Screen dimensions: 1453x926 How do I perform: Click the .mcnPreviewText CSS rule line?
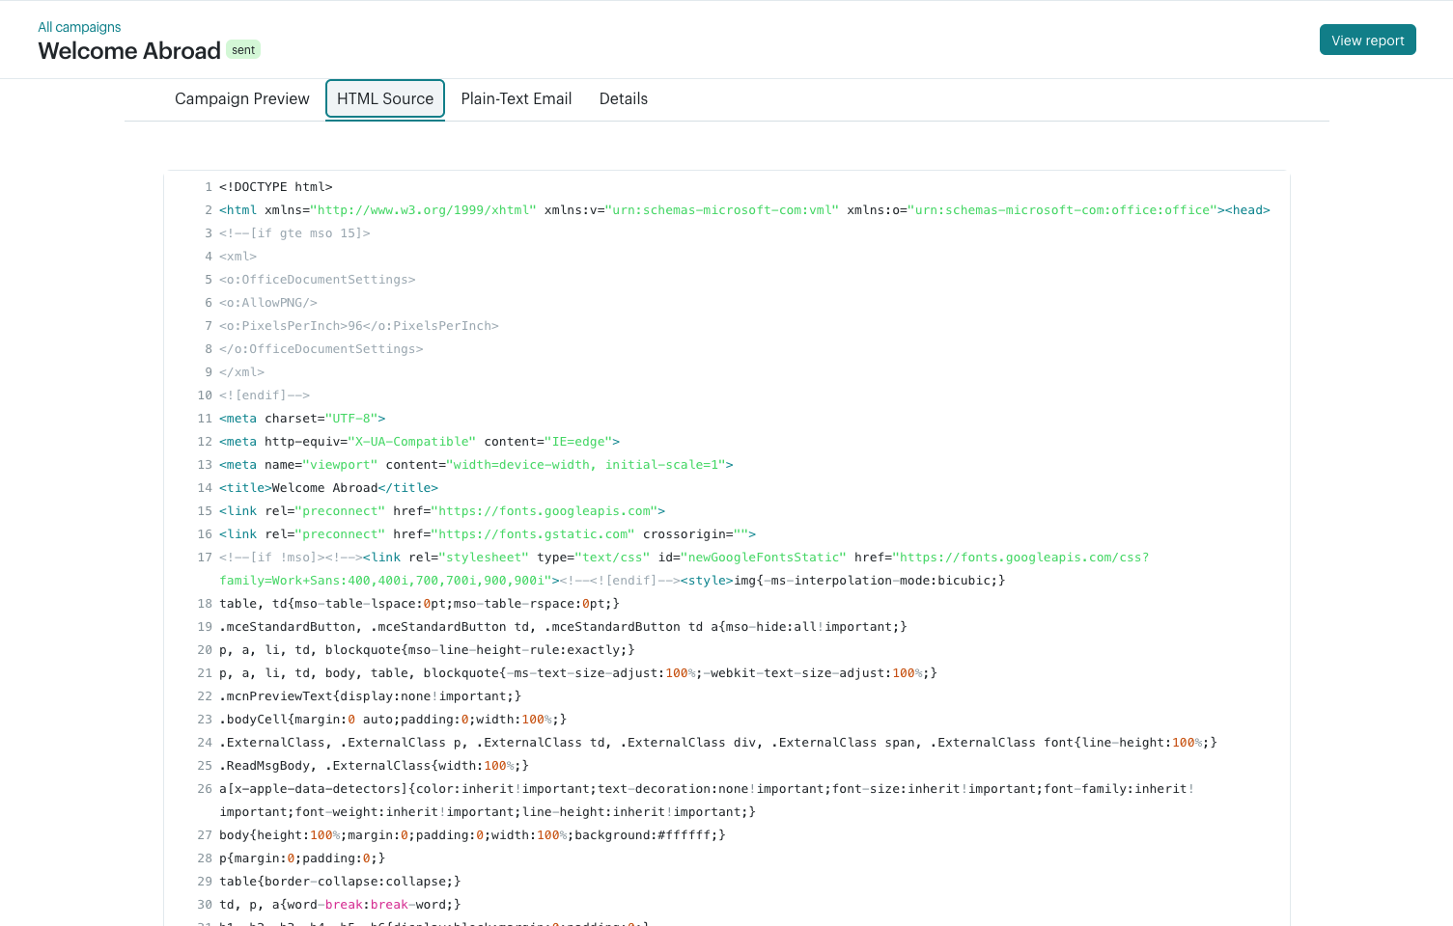[370, 696]
